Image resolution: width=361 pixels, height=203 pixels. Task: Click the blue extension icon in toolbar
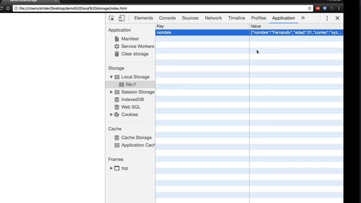click(325, 8)
